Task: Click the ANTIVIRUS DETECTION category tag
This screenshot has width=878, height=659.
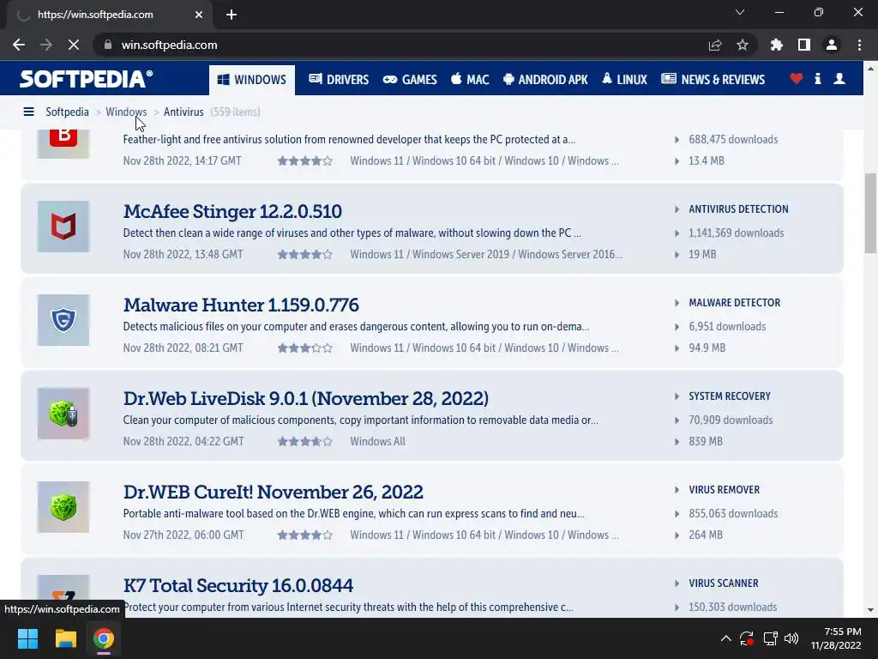Action: click(738, 209)
